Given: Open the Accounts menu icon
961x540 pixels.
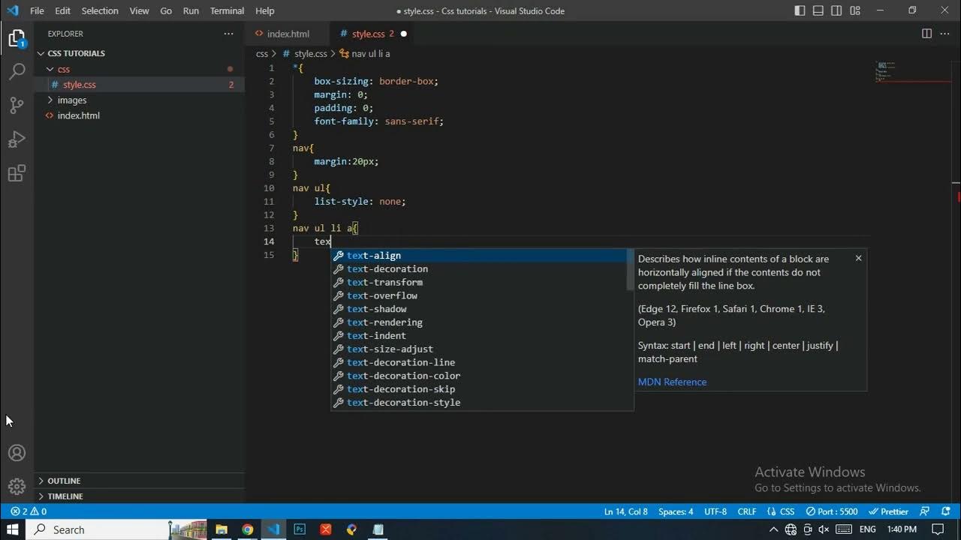Looking at the screenshot, I should pyautogui.click(x=17, y=453).
